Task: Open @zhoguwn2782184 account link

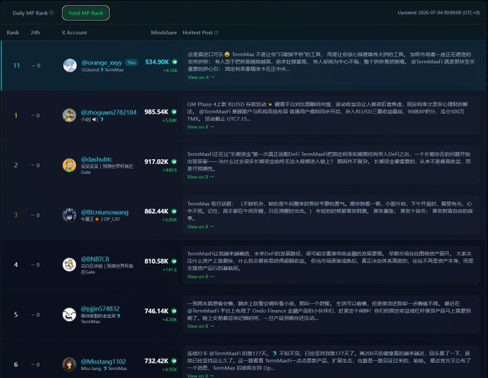Action: tap(108, 113)
